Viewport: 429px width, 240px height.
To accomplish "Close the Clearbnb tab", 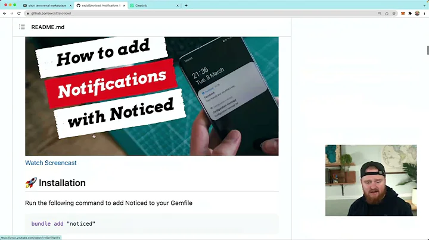I will click(x=178, y=5).
